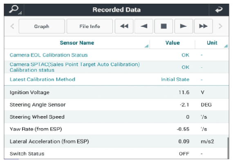Image resolution: width=233 pixels, height=163 pixels.
Task: Fast forward with double-right arrows
Action: (x=204, y=26)
